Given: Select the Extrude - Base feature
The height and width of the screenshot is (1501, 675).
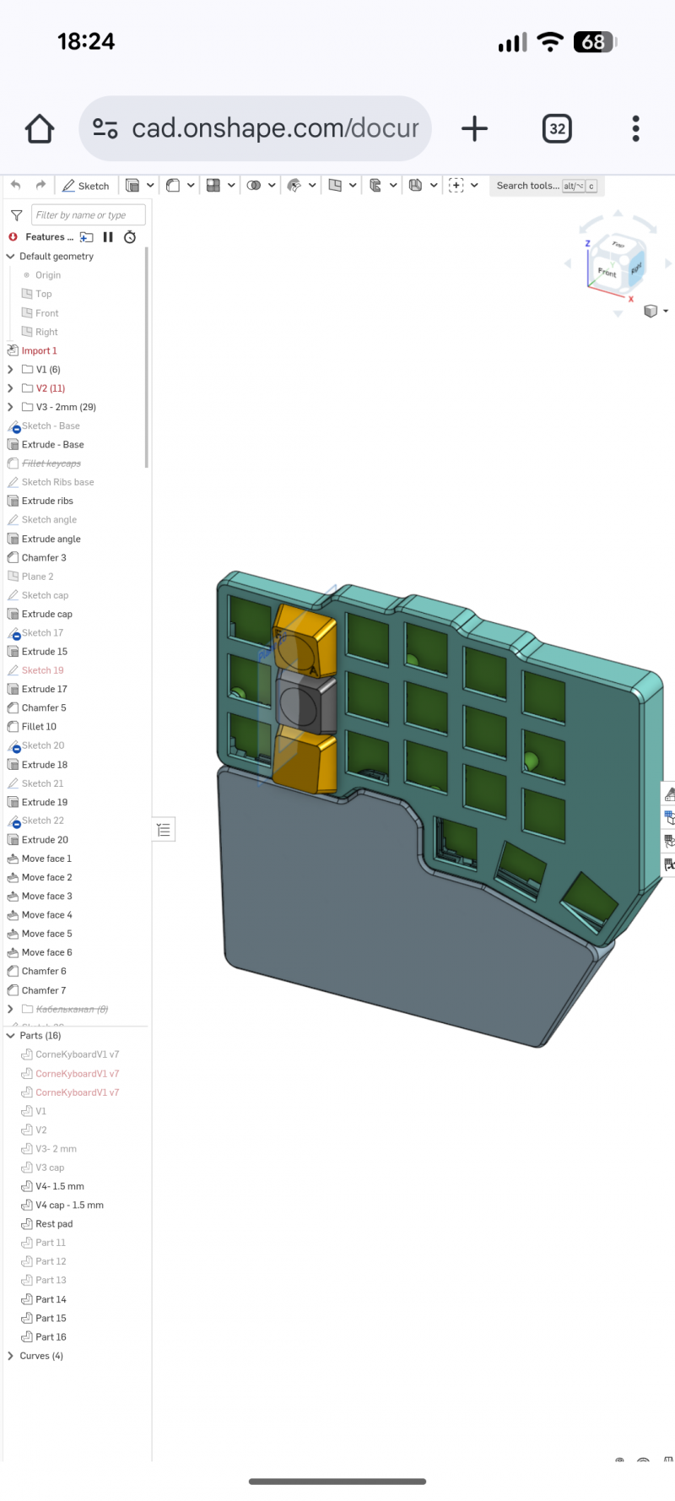Looking at the screenshot, I should click(52, 445).
